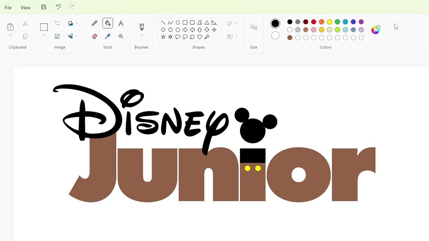Pick the orange color swatch
Viewport: 429px width, 241px height.
pyautogui.click(x=321, y=22)
